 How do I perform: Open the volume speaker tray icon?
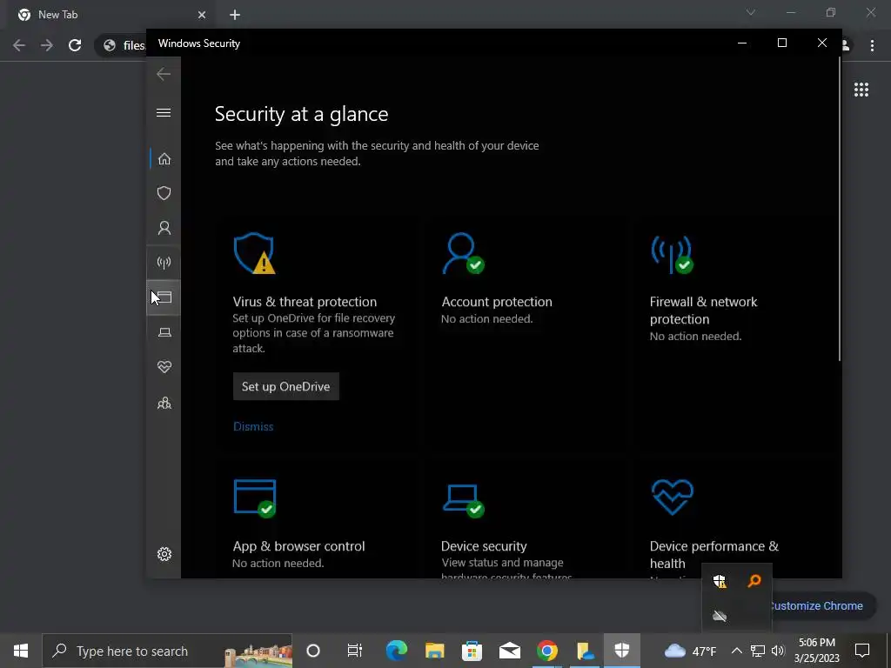pyautogui.click(x=778, y=651)
